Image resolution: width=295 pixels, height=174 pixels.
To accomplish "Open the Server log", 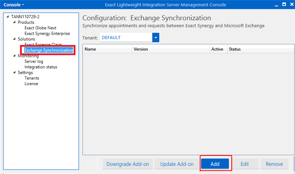I will coord(34,62).
